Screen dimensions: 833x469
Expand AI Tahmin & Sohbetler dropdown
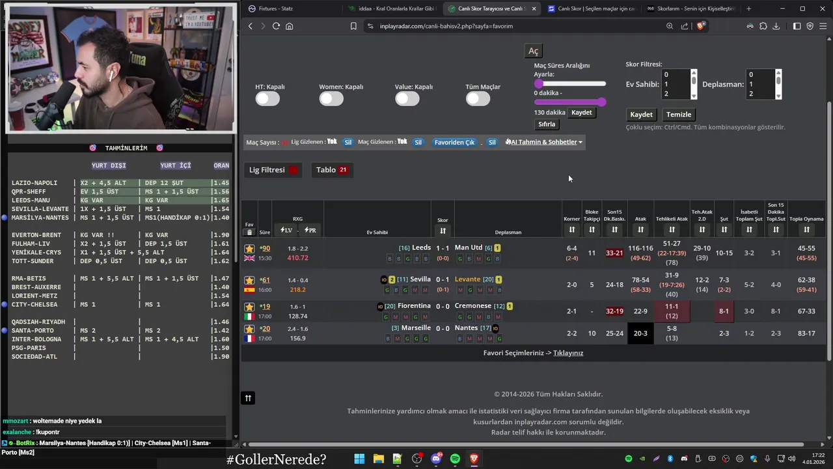[x=544, y=142]
